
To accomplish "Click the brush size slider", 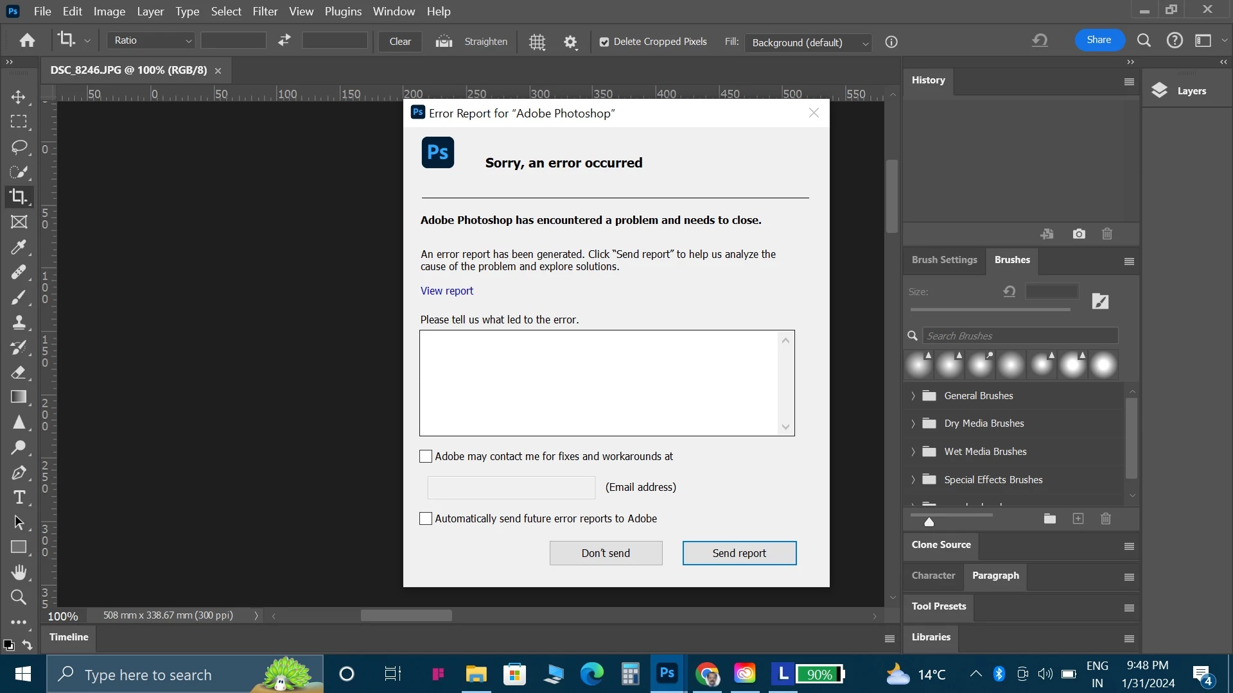I will click(x=990, y=309).
